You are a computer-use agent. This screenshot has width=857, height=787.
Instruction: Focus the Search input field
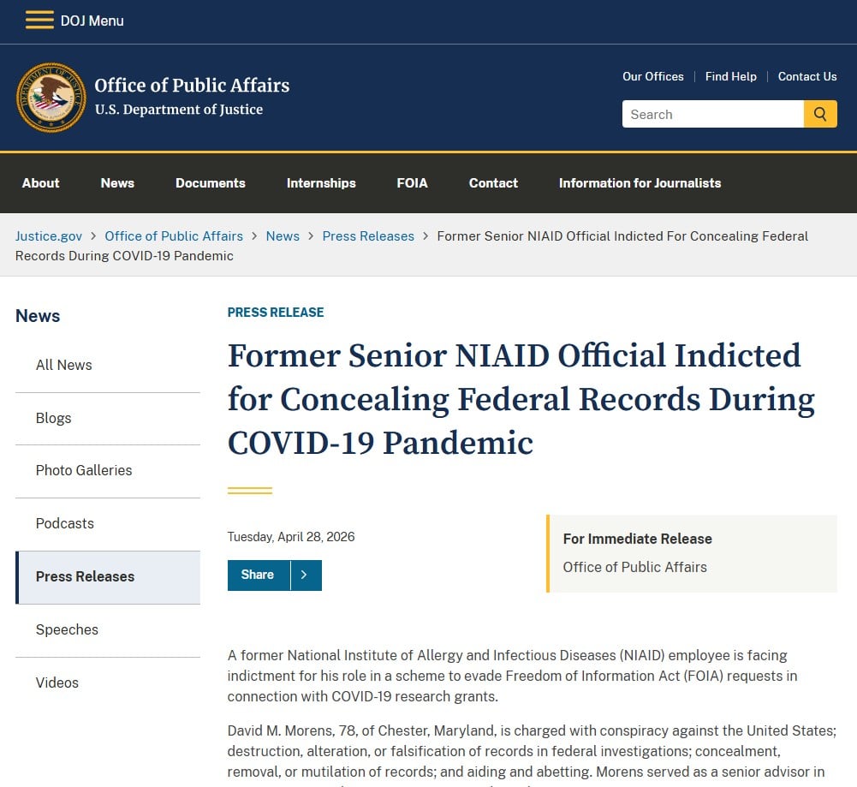click(712, 114)
